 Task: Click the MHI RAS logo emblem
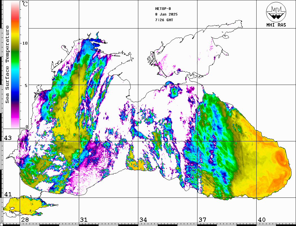point(276,12)
